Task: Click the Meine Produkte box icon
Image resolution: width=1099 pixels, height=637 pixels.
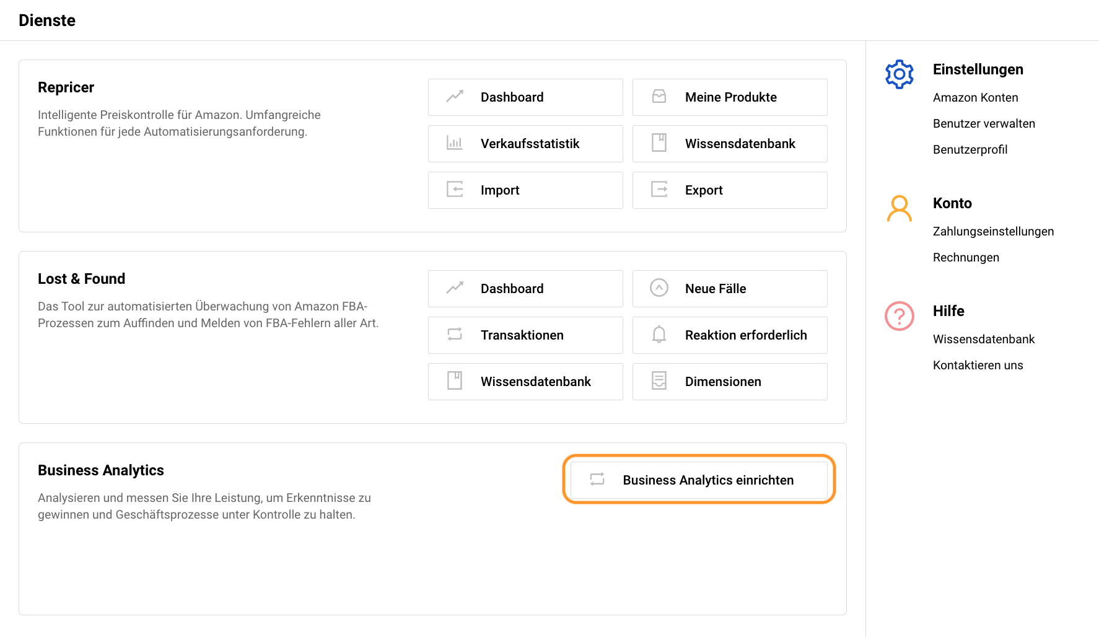Action: coord(659,97)
